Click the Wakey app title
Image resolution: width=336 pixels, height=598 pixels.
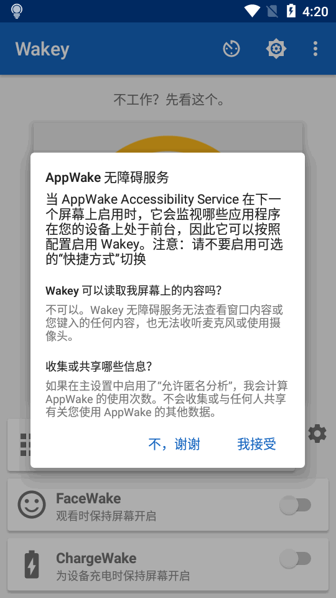point(42,49)
